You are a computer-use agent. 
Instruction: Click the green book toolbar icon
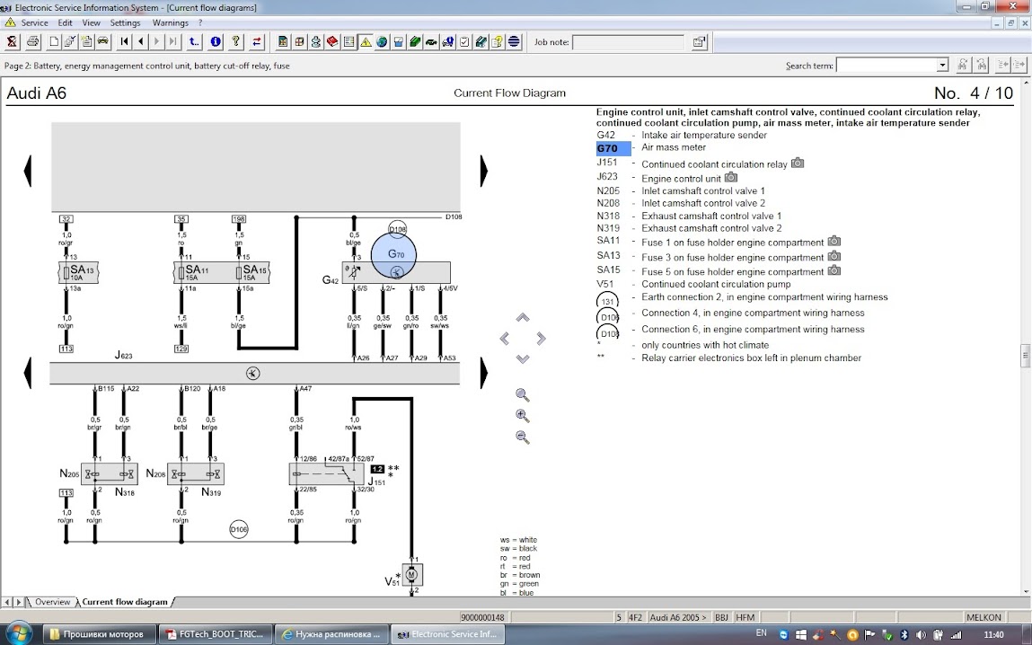[x=415, y=41]
